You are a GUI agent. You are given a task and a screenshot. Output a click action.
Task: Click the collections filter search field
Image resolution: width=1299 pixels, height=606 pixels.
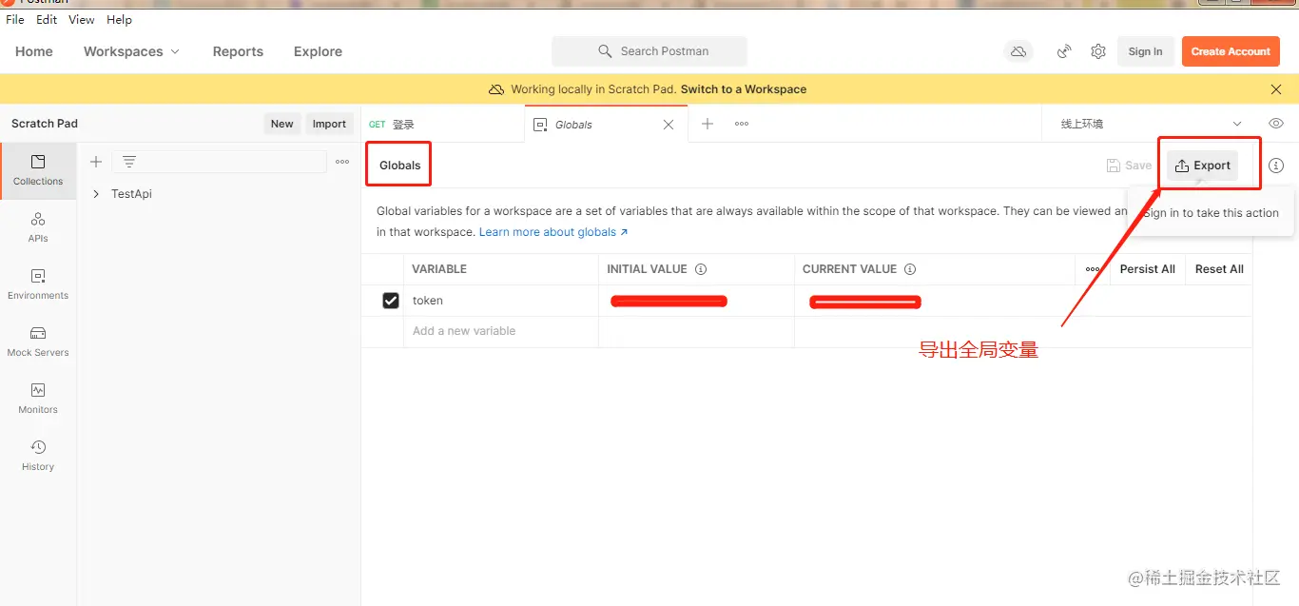pyautogui.click(x=220, y=162)
